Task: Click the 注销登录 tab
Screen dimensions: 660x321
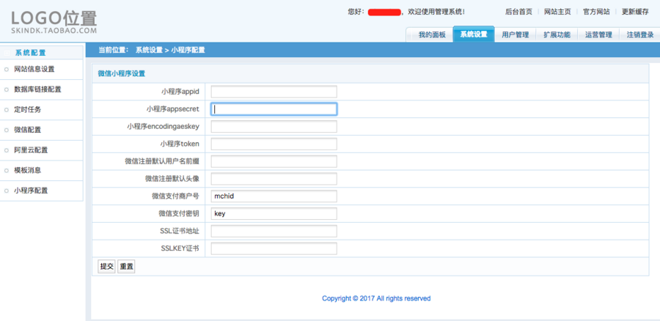Action: pos(639,35)
